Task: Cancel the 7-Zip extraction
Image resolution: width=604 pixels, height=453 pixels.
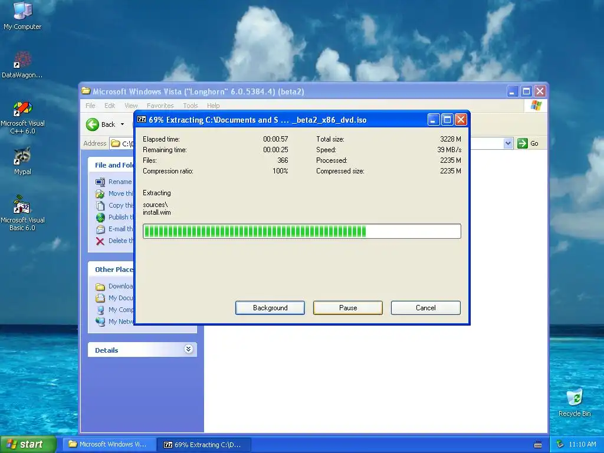Action: click(426, 308)
